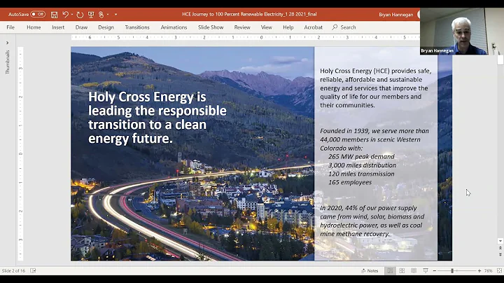Click the zoom in plus button
Viewport: 504px width, 283px height.
tap(479, 271)
